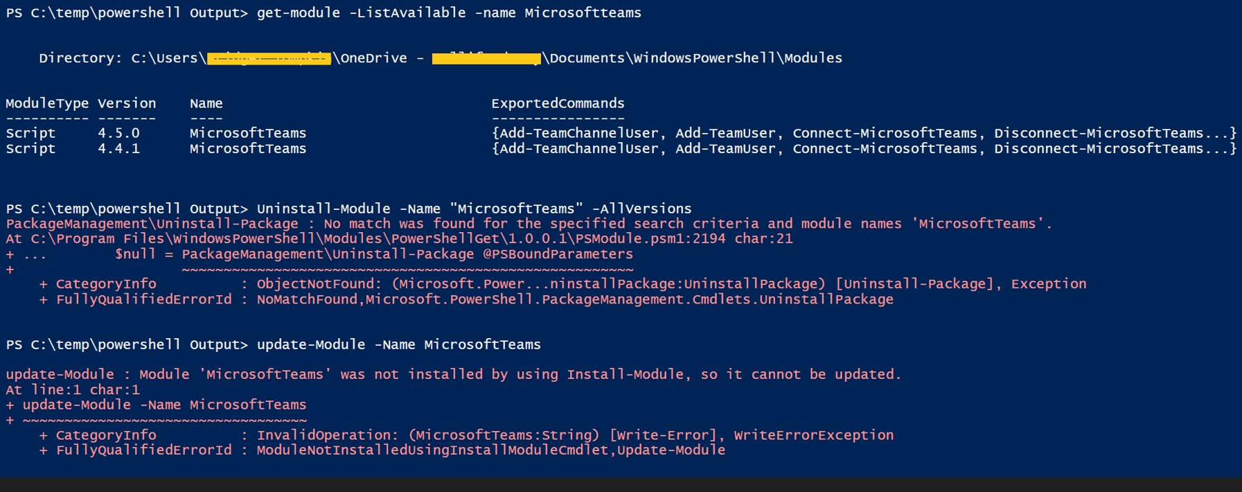Image resolution: width=1242 pixels, height=492 pixels.
Task: Click the Uninstall-Module command text
Action: (474, 209)
